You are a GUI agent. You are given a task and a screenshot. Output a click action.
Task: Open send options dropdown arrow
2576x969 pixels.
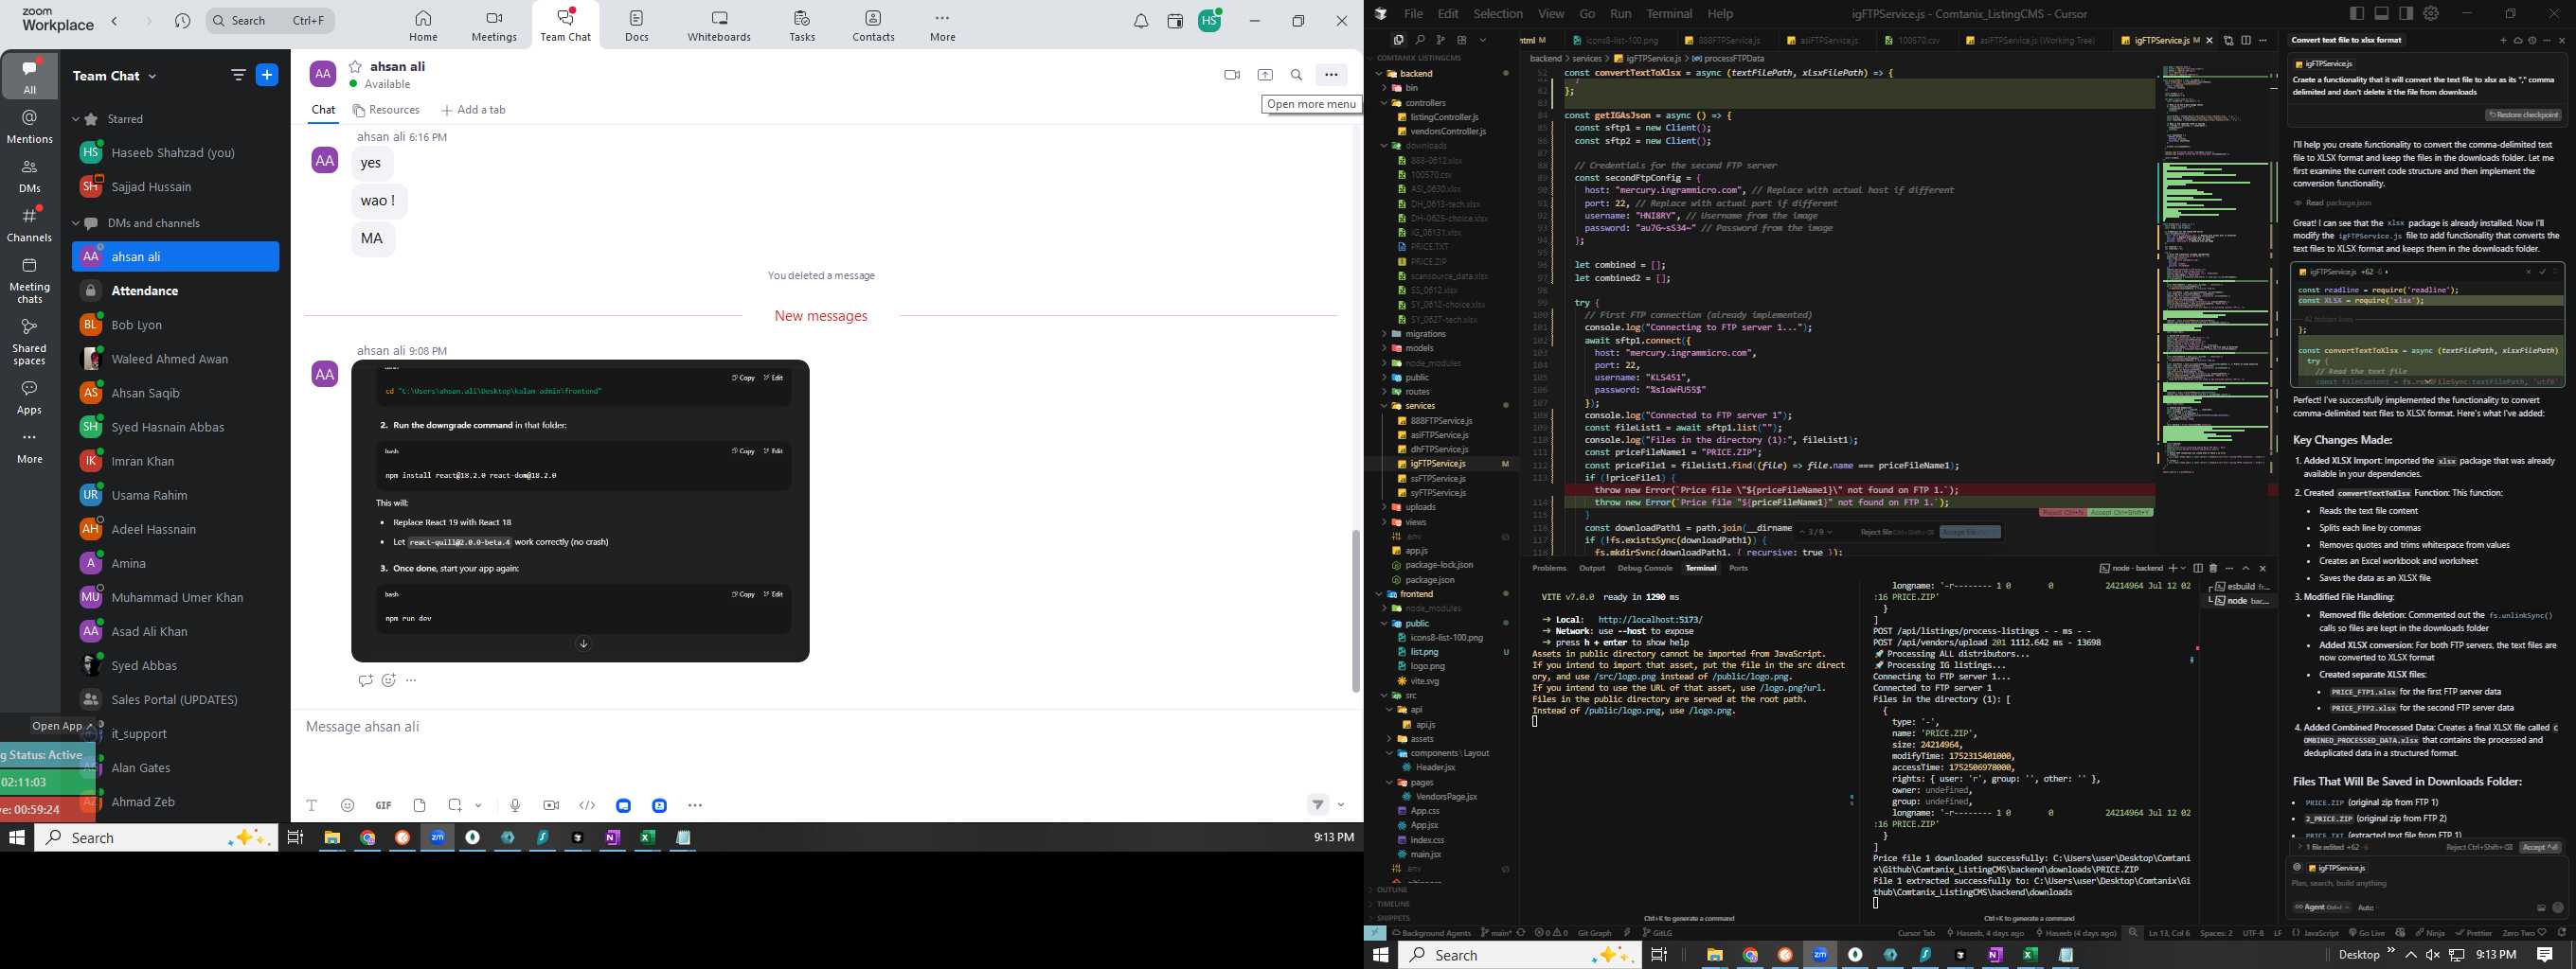[1341, 805]
